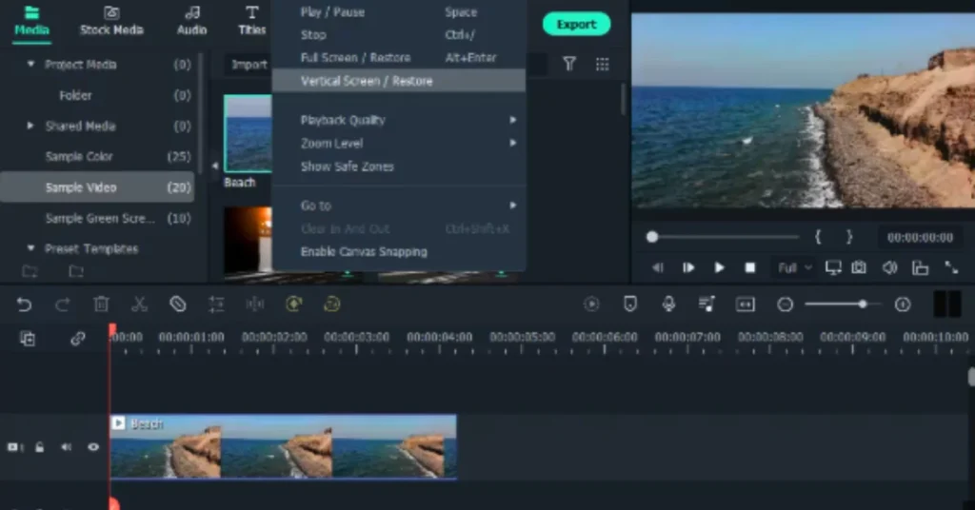Open the adjust/edit settings icon
Viewport: 975px width, 510px height.
[x=216, y=304]
